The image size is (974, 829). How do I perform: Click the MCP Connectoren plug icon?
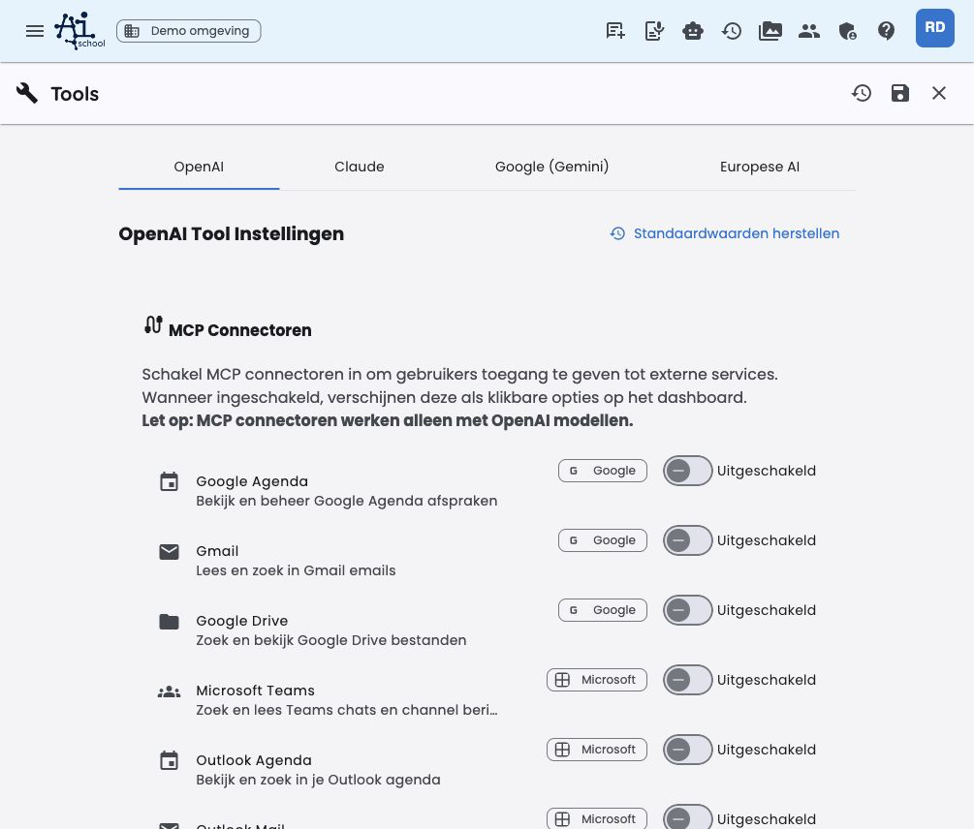click(x=153, y=324)
